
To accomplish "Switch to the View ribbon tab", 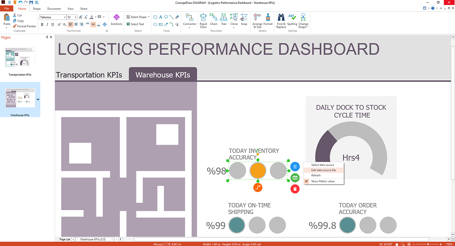I will point(70,9).
